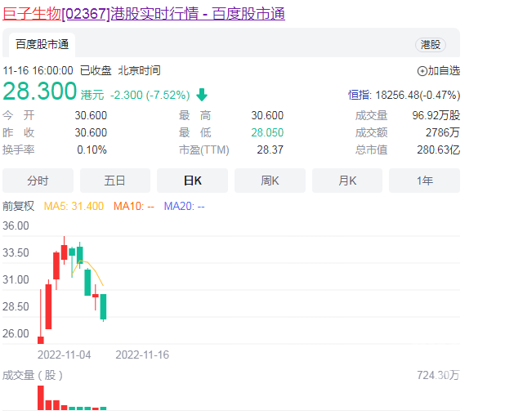505x415 pixels.
Task: Click the 前复权 adjustment label
Action: (x=19, y=206)
